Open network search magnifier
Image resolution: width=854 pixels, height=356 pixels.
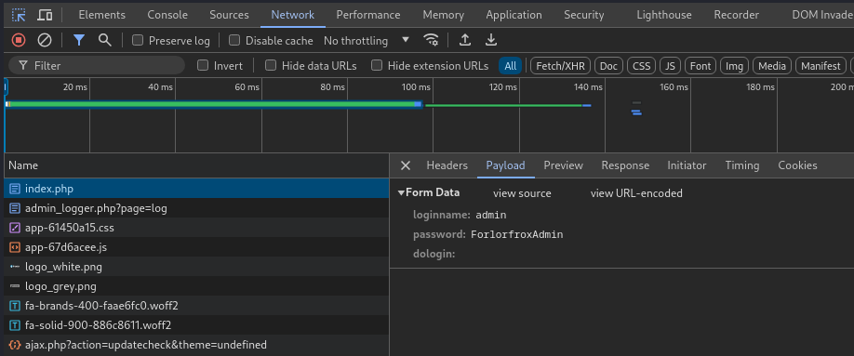pos(104,40)
